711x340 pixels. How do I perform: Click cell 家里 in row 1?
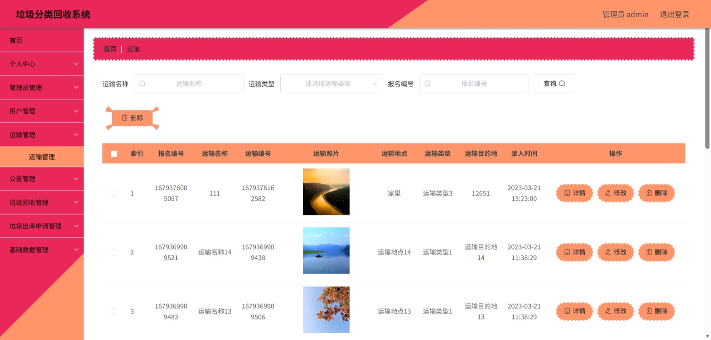[x=394, y=193]
